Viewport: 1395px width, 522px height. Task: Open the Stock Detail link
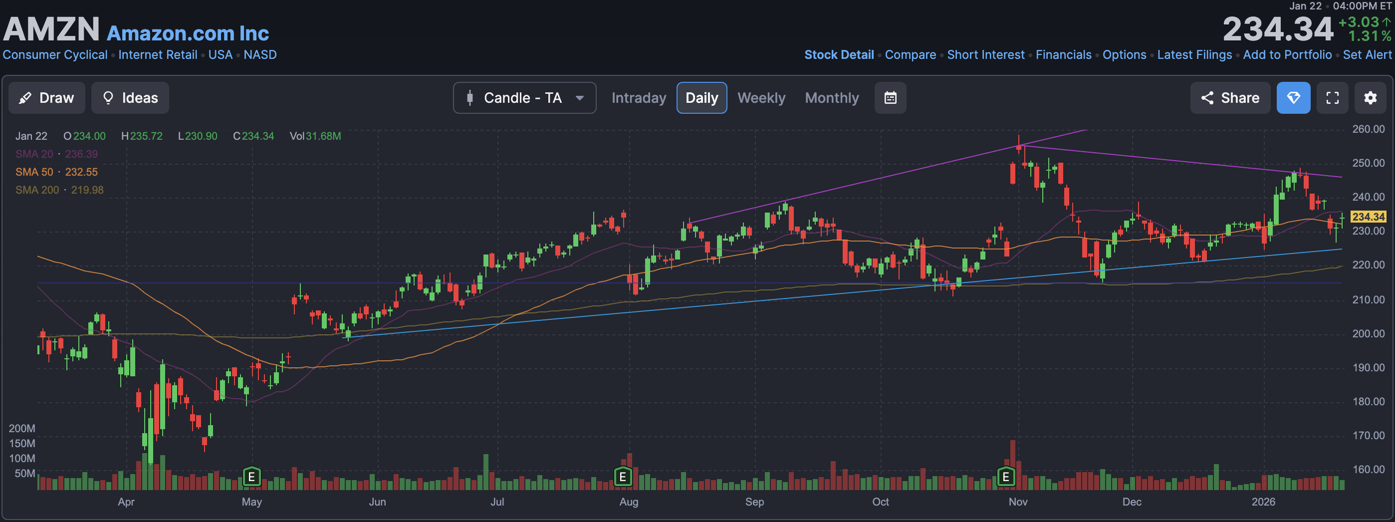pos(839,55)
